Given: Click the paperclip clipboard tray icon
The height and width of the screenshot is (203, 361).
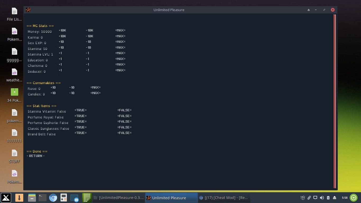Looking at the screenshot, I should coord(309,198).
